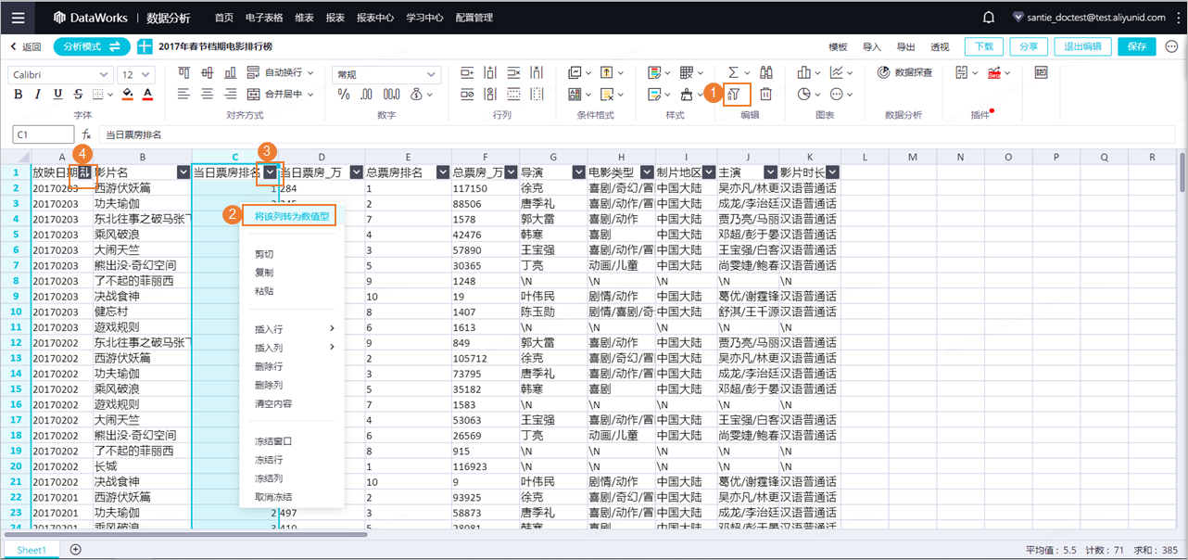1188x560 pixels.
Task: Toggle 自动换行 text wrapping
Action: click(x=282, y=72)
